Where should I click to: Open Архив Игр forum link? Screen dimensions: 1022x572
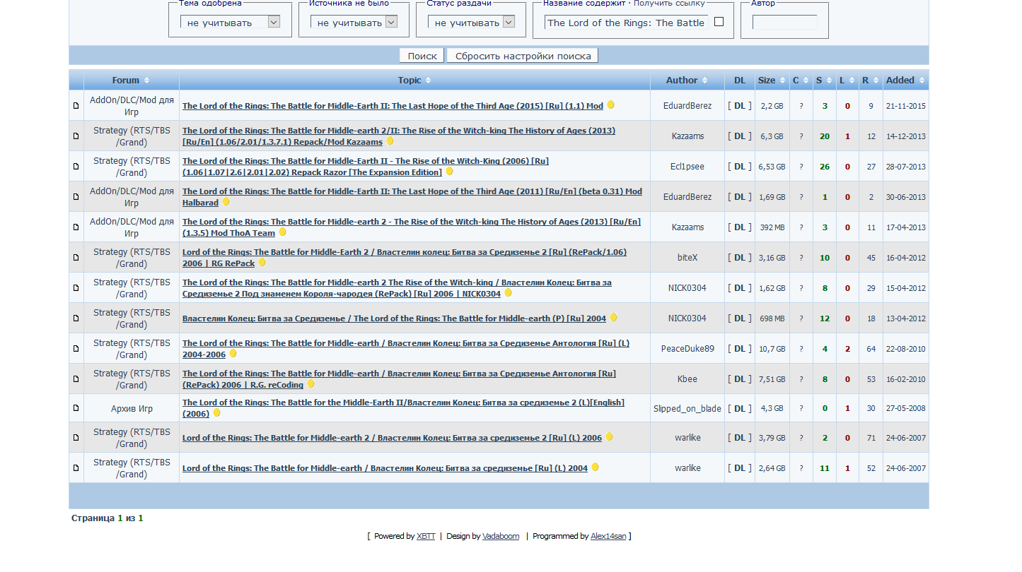[132, 409]
